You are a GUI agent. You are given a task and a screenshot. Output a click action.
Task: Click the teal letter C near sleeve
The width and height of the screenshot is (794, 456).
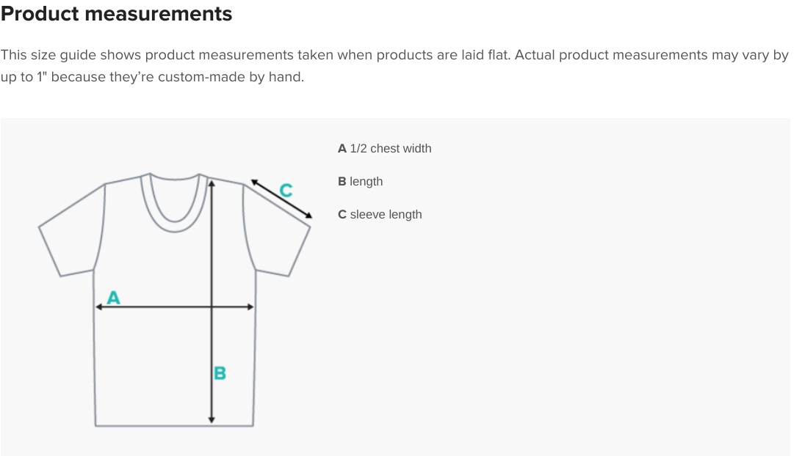pyautogui.click(x=286, y=190)
